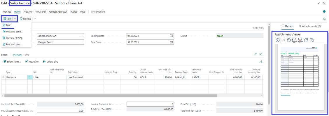Expand the Post dropdown arrow
Image resolution: width=329 pixels, height=116 pixels.
(15, 19)
